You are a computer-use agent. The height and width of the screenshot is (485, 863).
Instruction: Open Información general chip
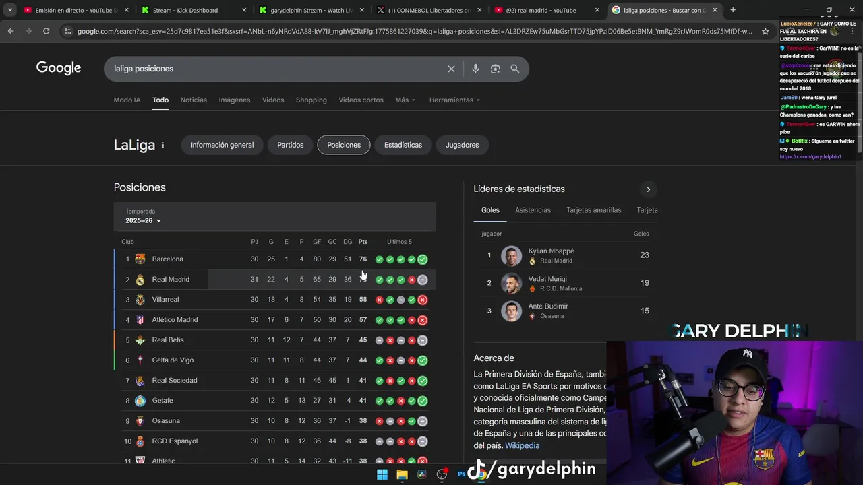tap(222, 145)
